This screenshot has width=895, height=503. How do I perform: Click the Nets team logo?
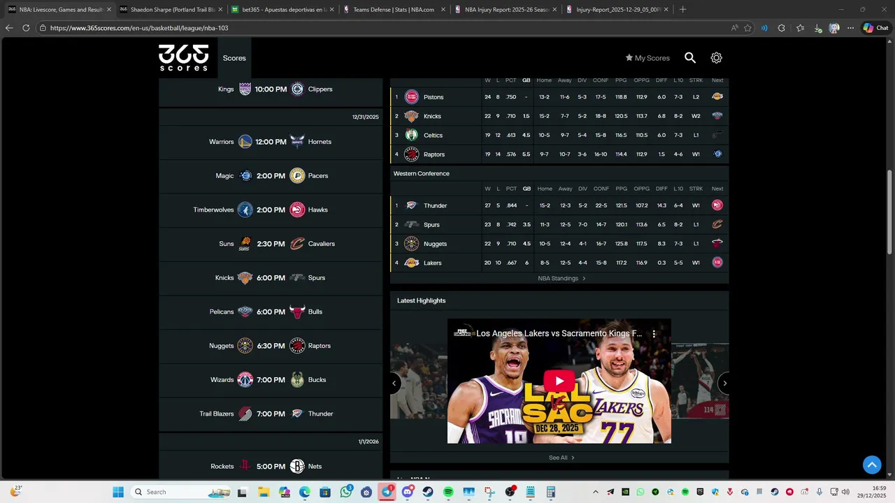tap(297, 467)
